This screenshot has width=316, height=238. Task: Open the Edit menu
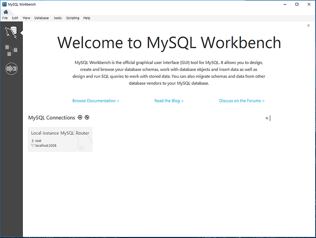(15, 18)
